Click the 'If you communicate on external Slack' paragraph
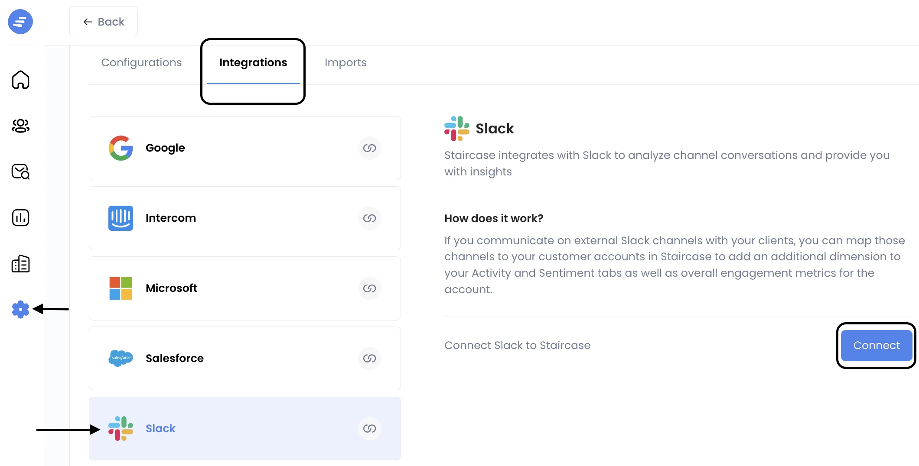The image size is (919, 466). click(x=675, y=265)
